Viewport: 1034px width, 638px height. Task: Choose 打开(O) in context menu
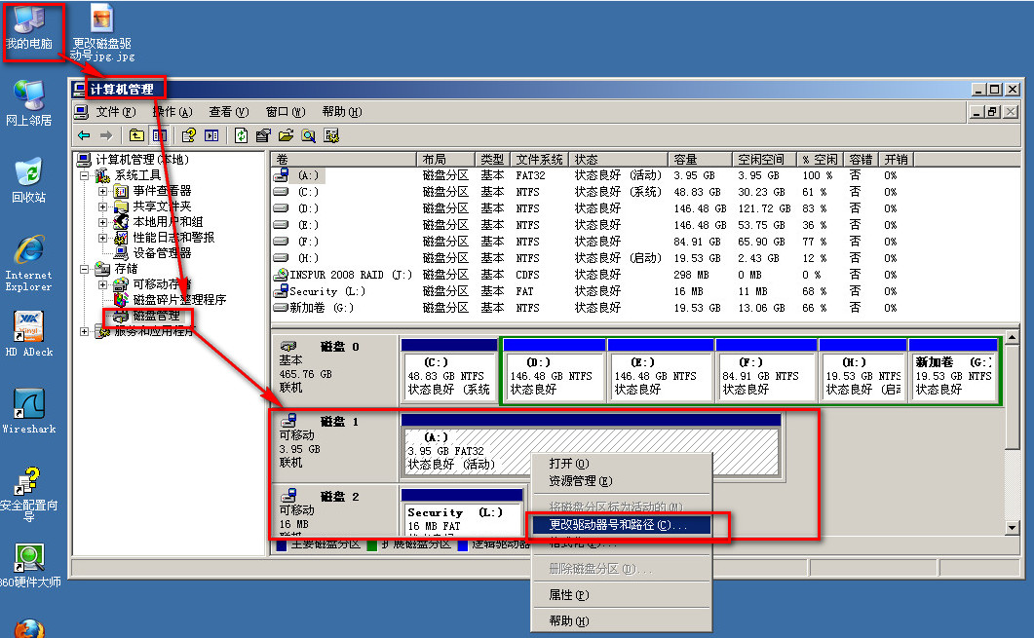[x=620, y=464]
